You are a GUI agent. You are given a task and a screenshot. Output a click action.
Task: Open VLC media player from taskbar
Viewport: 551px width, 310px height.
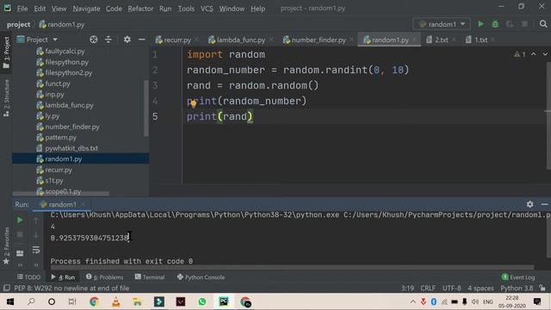[x=116, y=301]
